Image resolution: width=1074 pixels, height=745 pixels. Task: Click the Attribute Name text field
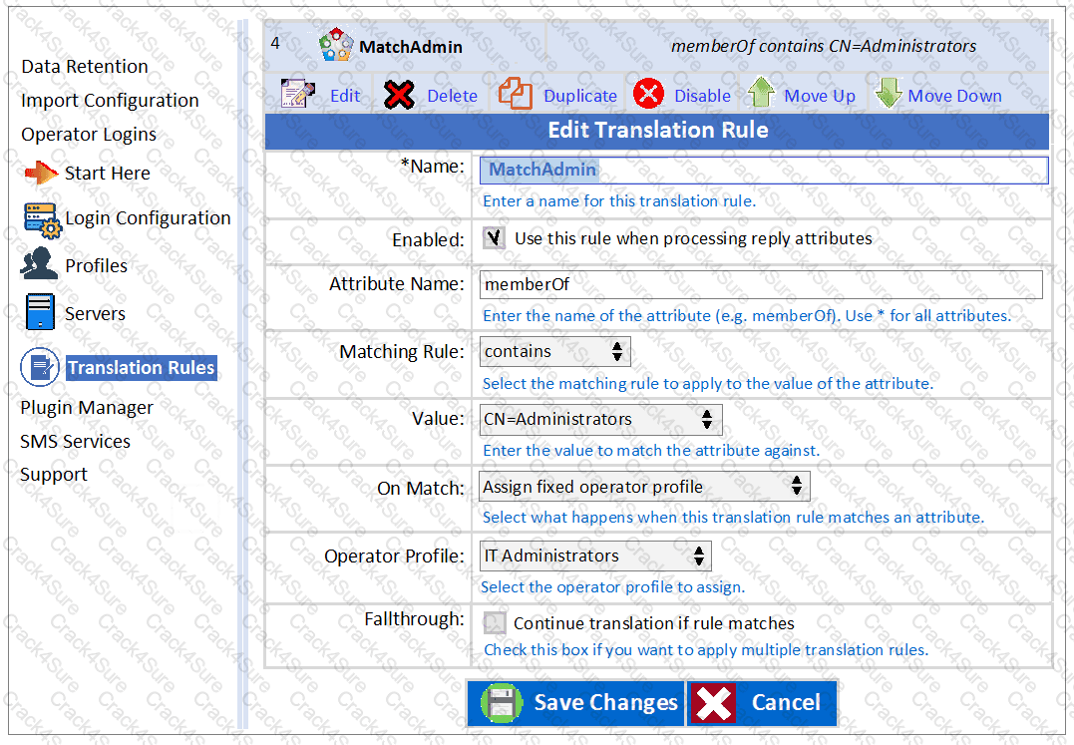761,284
